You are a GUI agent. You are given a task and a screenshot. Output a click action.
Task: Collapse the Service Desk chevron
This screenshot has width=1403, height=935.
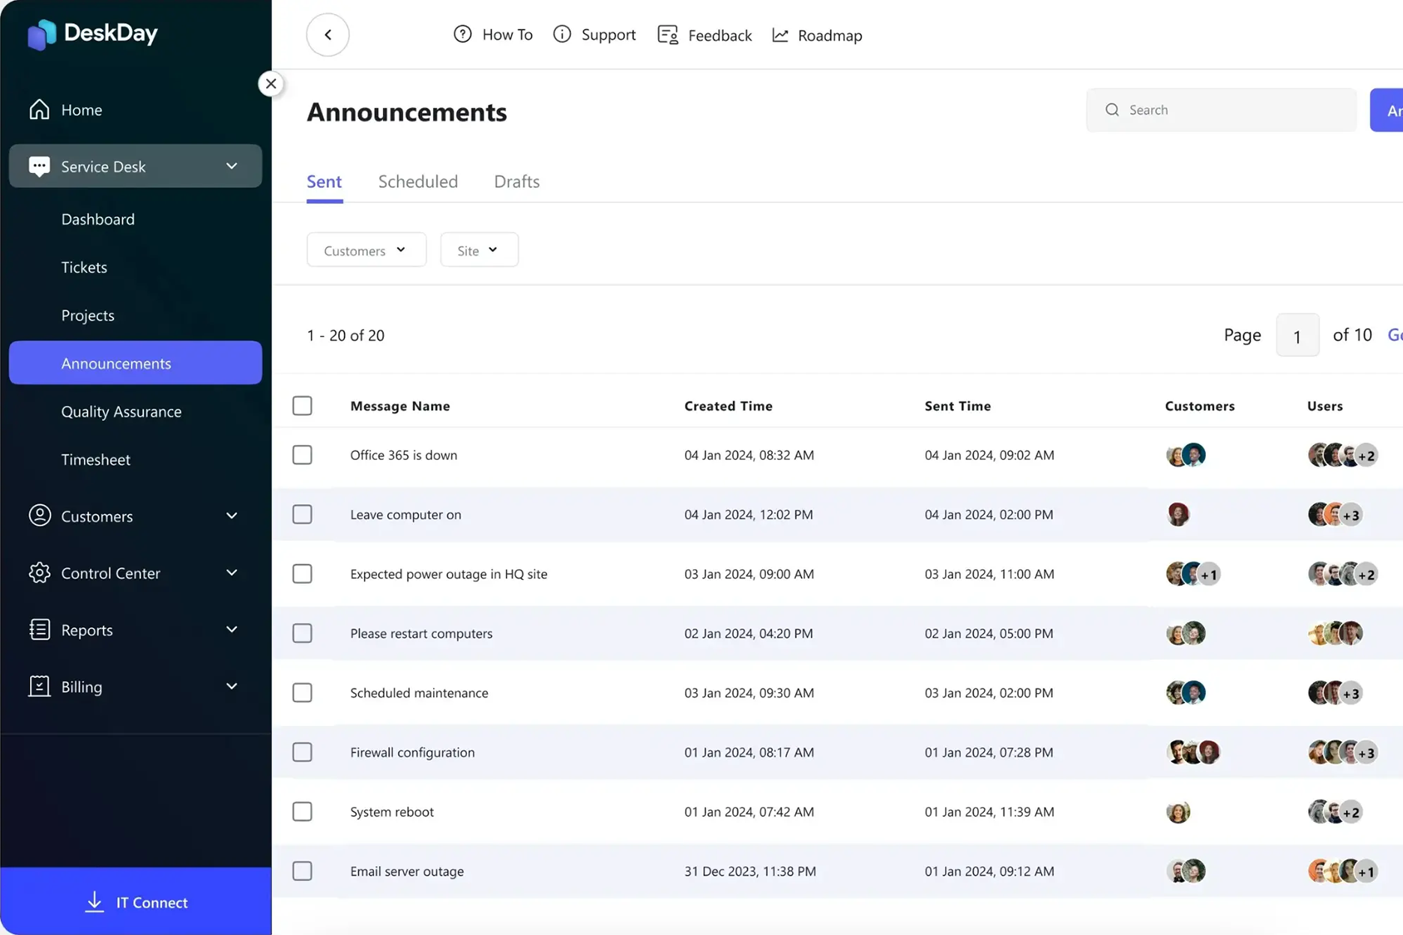(232, 166)
